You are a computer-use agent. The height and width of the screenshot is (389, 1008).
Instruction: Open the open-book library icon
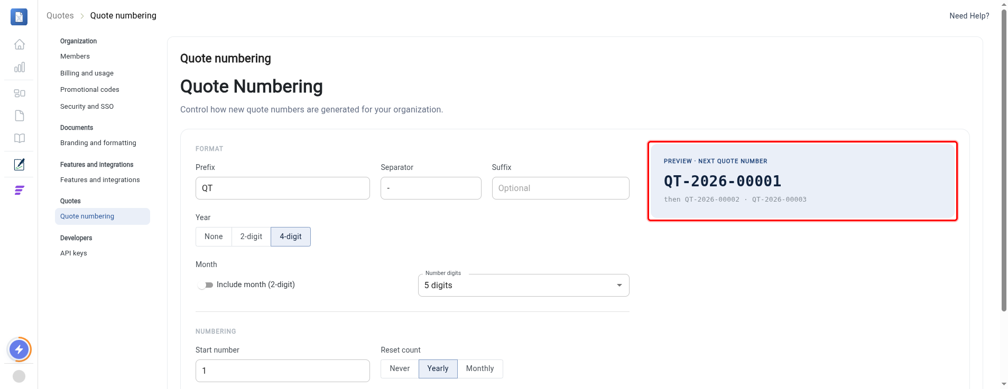tap(20, 138)
